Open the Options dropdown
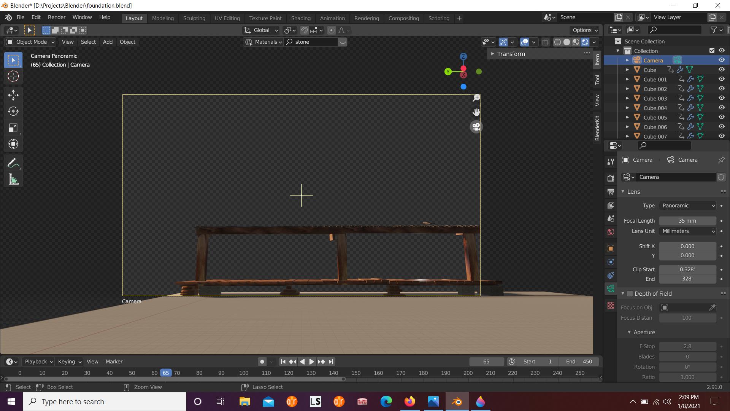Screen dimensions: 730x411 click(585, 30)
